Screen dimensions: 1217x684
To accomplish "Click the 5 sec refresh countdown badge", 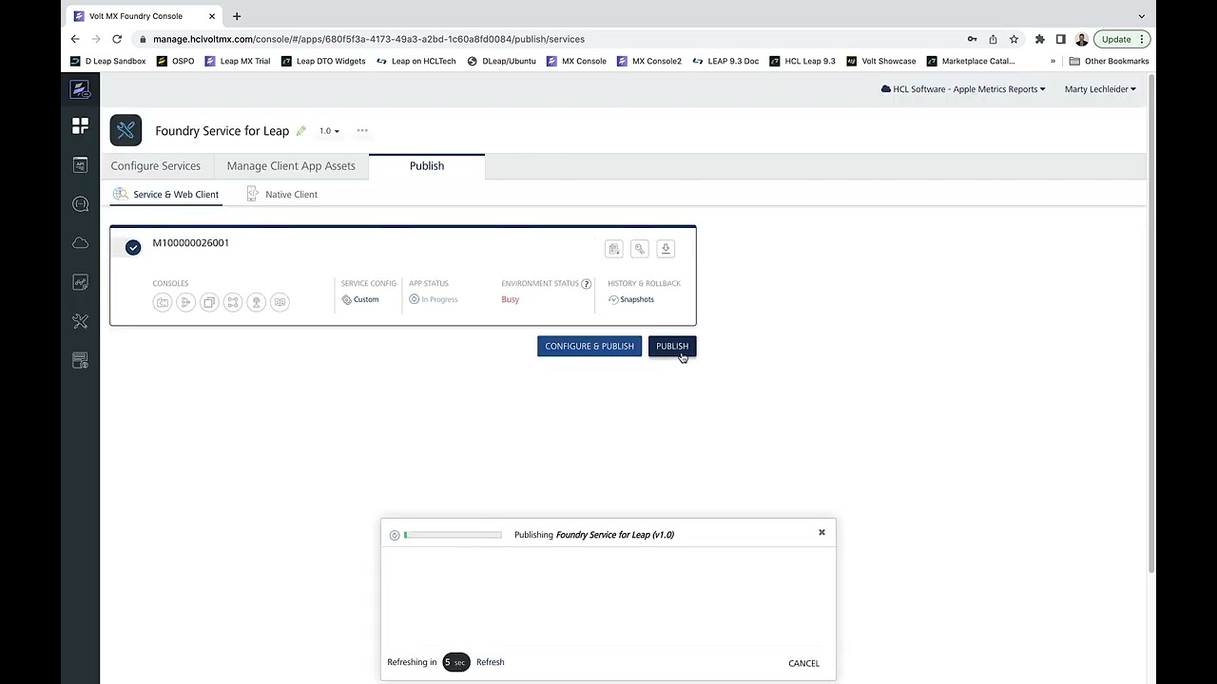I will (x=456, y=662).
